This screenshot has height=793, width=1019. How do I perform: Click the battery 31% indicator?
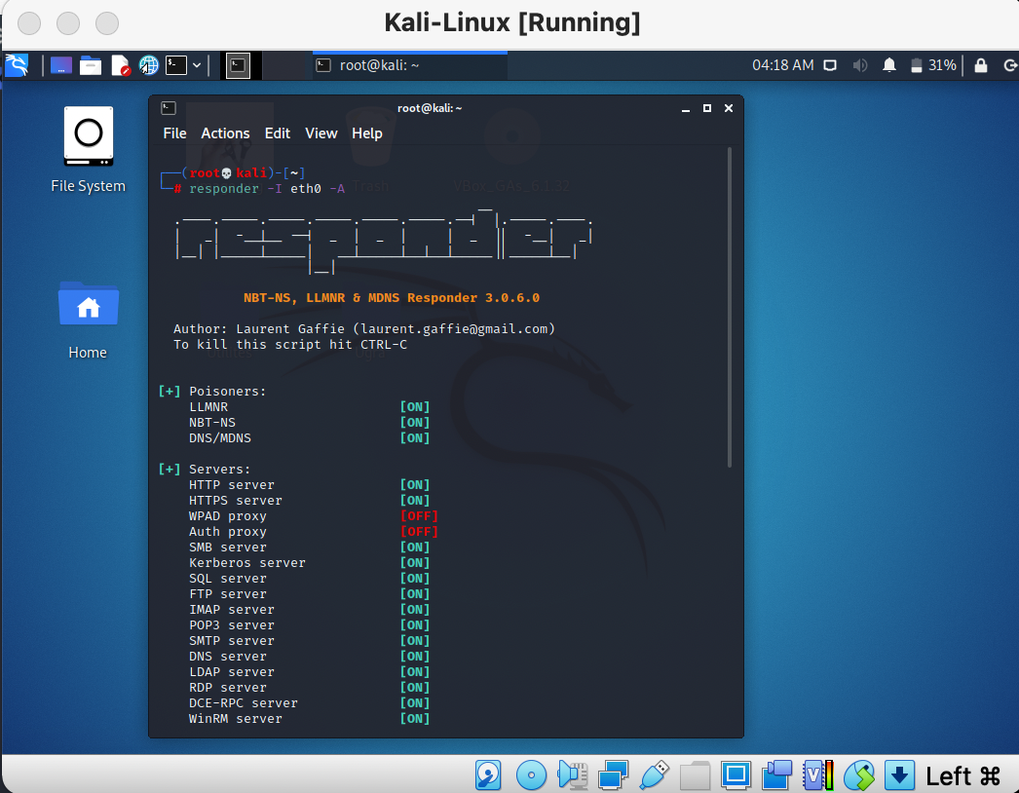(x=933, y=65)
